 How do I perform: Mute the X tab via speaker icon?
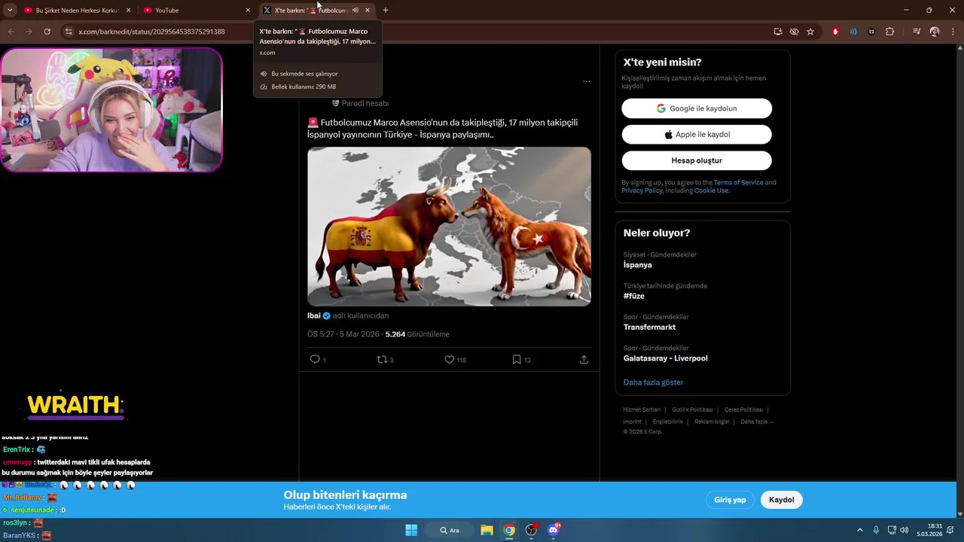pos(355,11)
